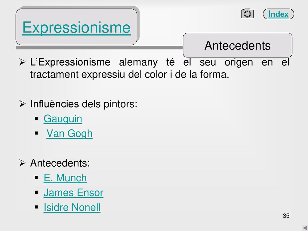This screenshot has height=231, width=308.
Task: Click square bullet beside Gauguin
Action: [36, 119]
